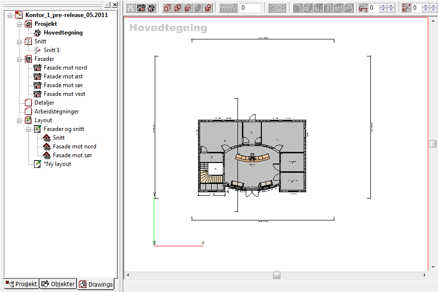438x292 pixels.
Task: Pick the fifth grey cube view icon
Action: click(x=338, y=8)
